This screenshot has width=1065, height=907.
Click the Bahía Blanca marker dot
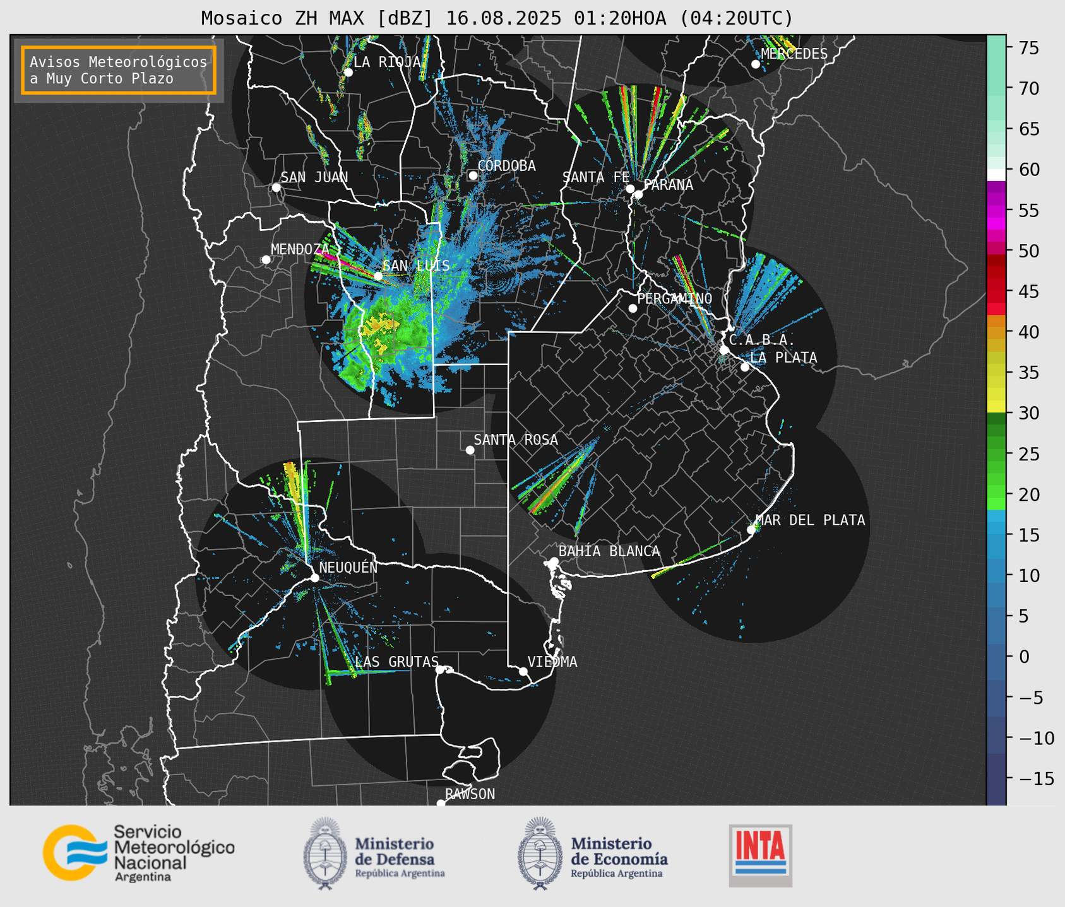(554, 561)
